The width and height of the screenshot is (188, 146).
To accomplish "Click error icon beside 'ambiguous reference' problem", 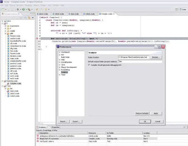I will (x=38, y=136).
